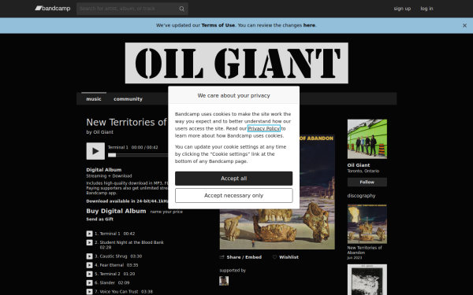Open Student Night at the Blood Bank title
The height and width of the screenshot is (295, 473).
[132, 242]
